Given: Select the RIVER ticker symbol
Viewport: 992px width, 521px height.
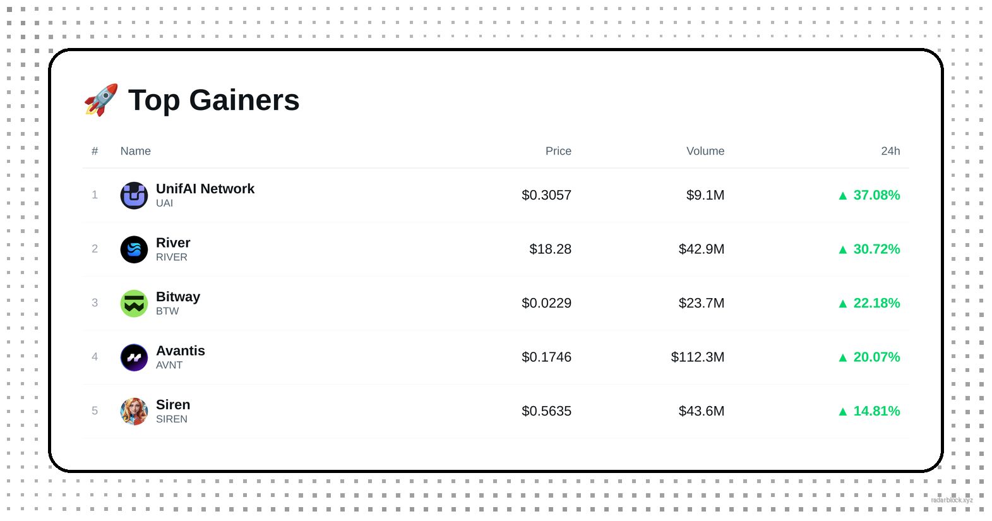Looking at the screenshot, I should [172, 257].
